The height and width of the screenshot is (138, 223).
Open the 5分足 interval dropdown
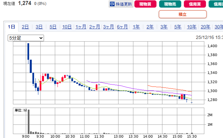[x=26, y=38]
